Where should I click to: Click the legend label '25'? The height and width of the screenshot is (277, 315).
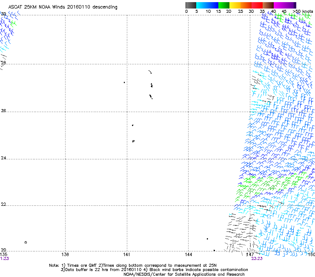tap(241, 12)
